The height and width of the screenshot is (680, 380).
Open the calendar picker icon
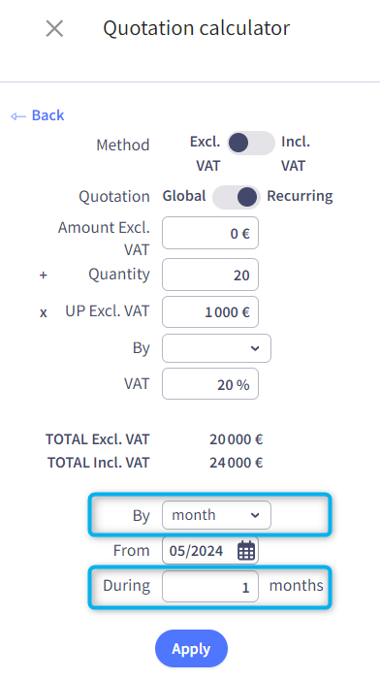246,551
